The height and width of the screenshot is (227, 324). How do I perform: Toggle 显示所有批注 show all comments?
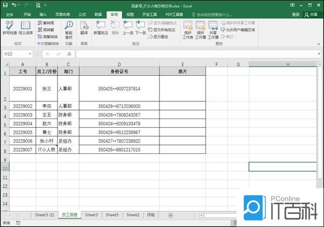[161, 30]
